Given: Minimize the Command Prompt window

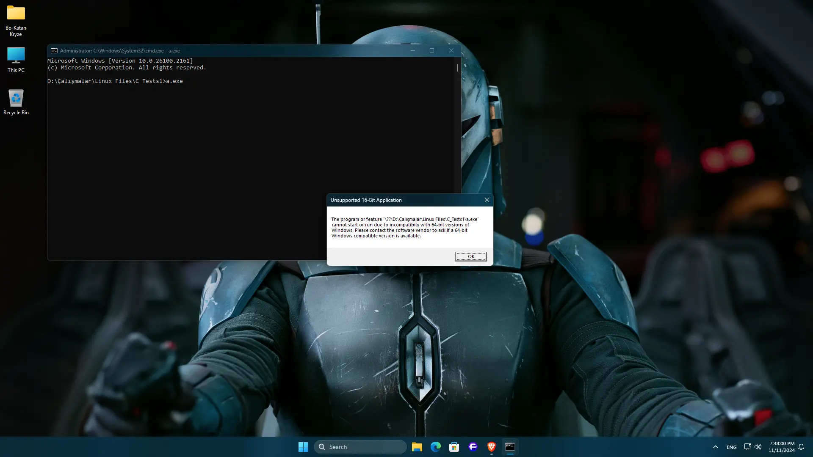Looking at the screenshot, I should click(x=413, y=51).
